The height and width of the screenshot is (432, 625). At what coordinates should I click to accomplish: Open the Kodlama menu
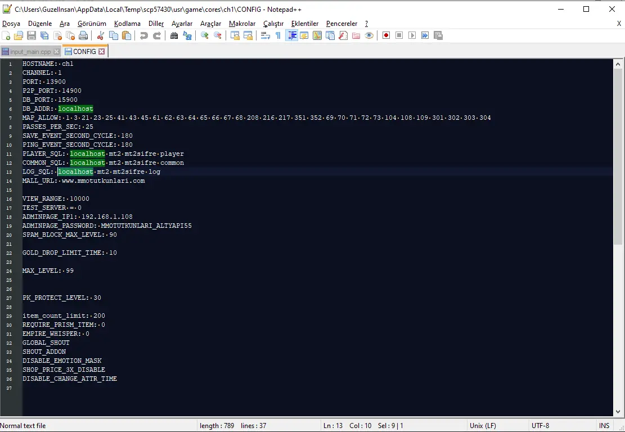(x=127, y=24)
